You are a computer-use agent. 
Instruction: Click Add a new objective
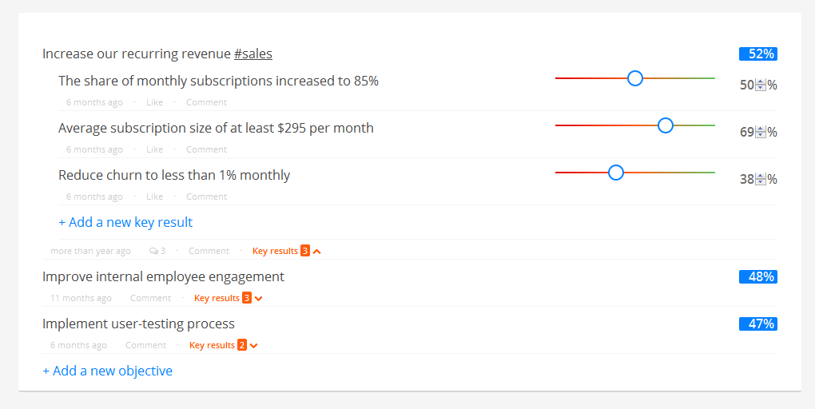click(108, 371)
